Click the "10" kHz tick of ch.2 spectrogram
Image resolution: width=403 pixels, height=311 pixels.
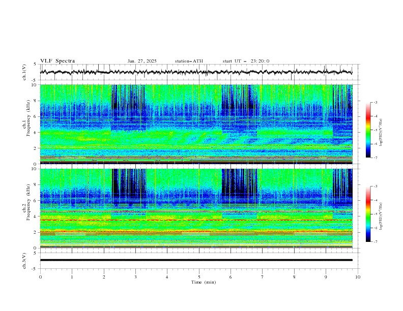(x=35, y=169)
